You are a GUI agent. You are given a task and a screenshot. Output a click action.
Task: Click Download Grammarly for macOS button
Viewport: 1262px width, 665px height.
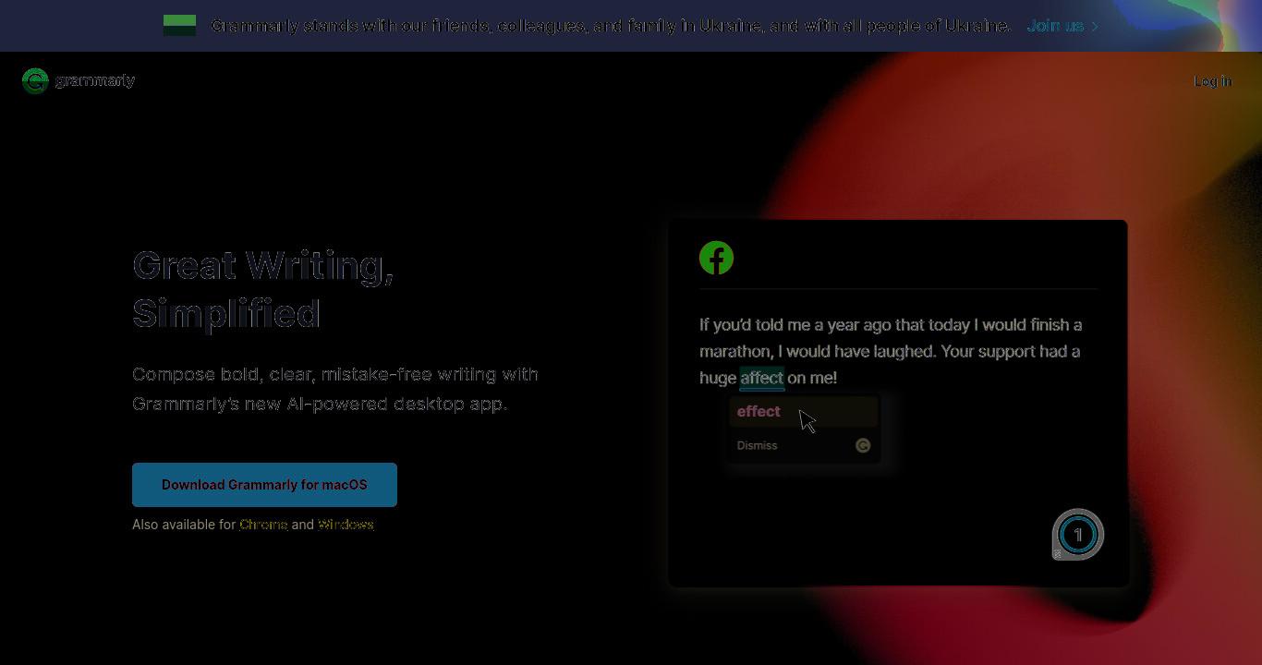pyautogui.click(x=264, y=485)
